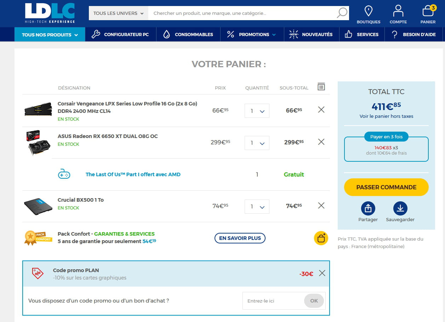
Task: Open quantity dropdown for Crucial BX500
Action: (257, 206)
